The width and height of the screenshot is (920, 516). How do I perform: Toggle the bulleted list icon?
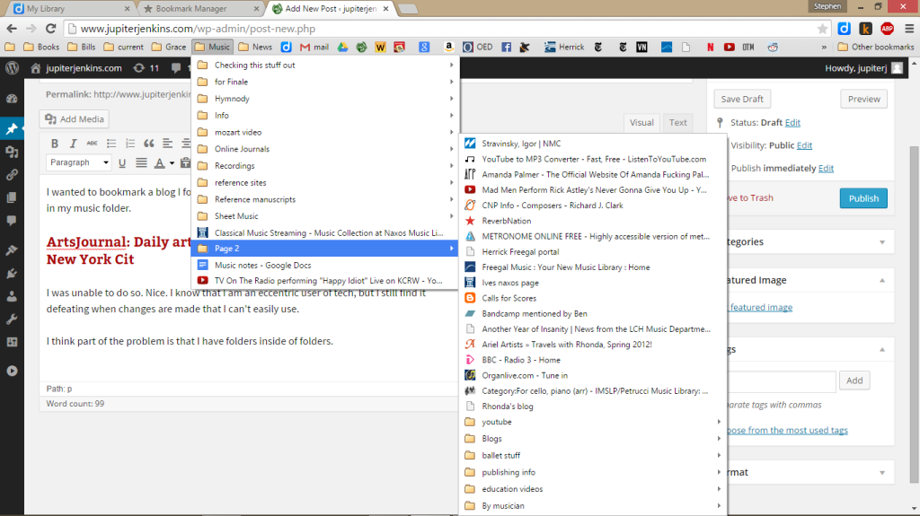pyautogui.click(x=111, y=144)
